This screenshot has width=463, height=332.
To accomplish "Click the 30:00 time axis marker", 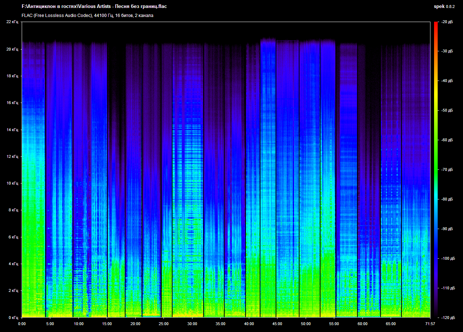I will 192,324.
